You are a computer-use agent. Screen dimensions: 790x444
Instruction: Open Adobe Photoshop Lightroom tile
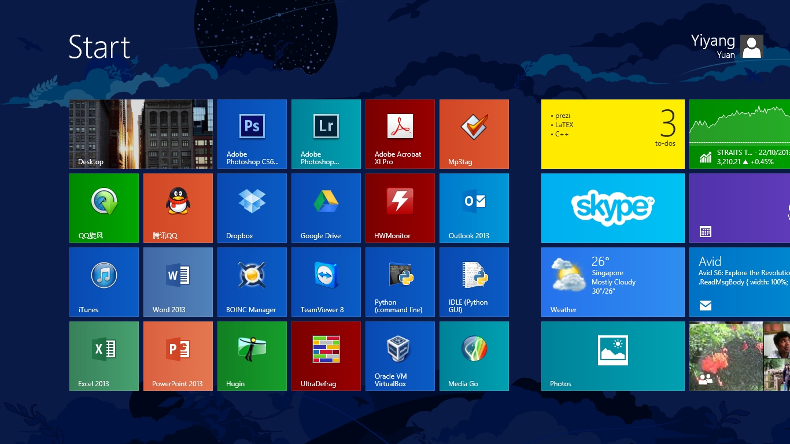coord(326,134)
